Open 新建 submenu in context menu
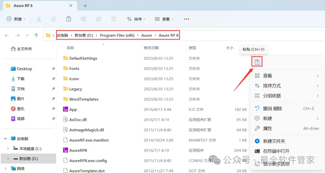 pos(287,118)
